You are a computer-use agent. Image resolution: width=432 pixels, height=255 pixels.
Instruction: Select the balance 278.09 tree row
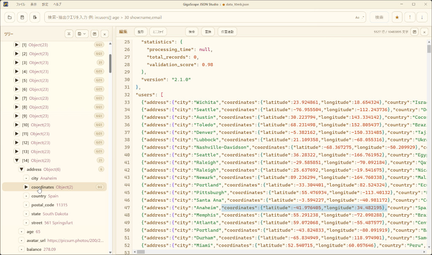pos(54,249)
